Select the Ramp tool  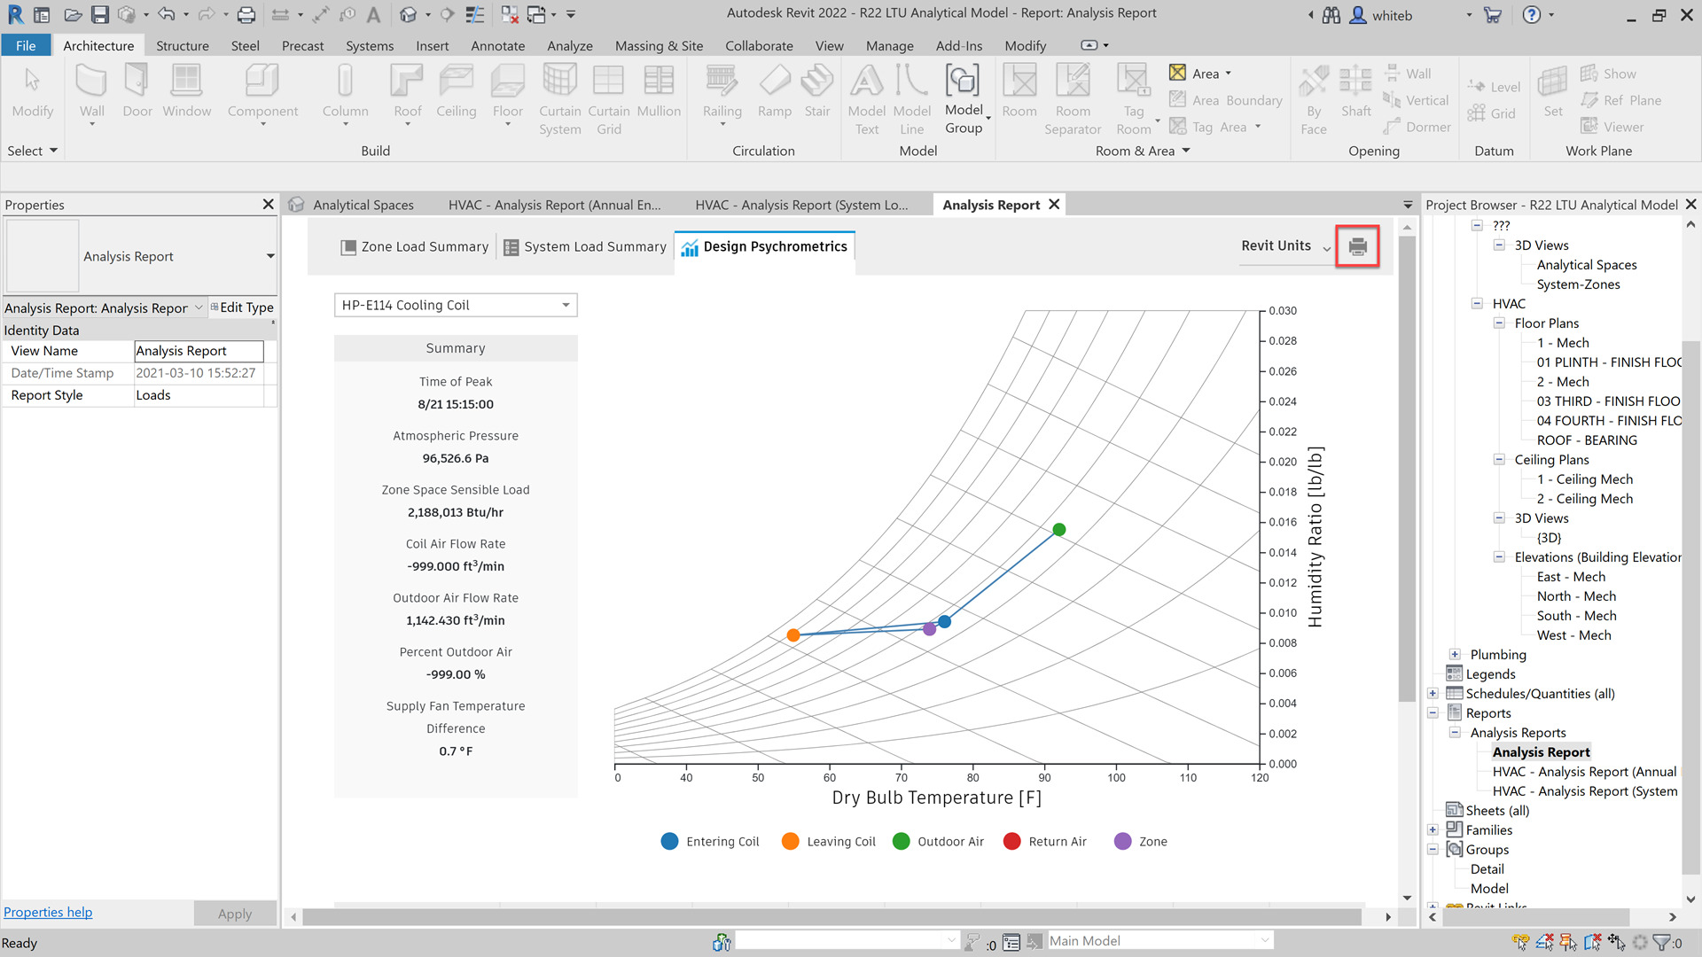click(x=774, y=92)
